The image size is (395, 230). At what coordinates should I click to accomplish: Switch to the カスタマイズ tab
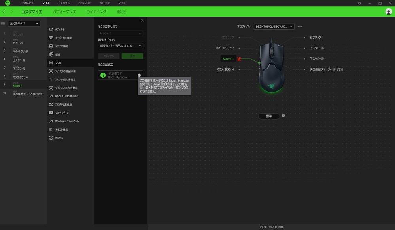click(x=32, y=12)
